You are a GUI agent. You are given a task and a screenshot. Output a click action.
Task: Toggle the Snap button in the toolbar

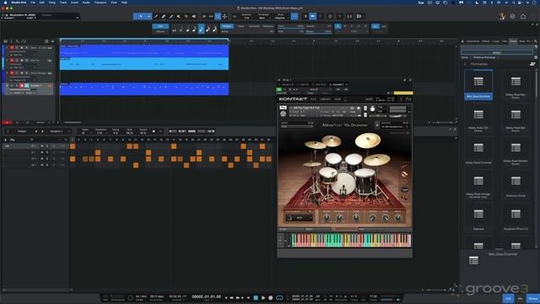tap(294, 16)
